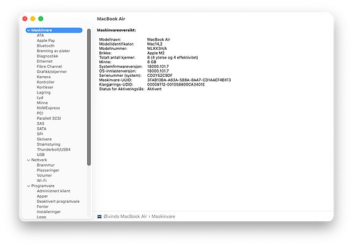The height and width of the screenshot is (247, 353).
Task: Select Grafikk/skjermer in the sidebar
Action: [52, 72]
